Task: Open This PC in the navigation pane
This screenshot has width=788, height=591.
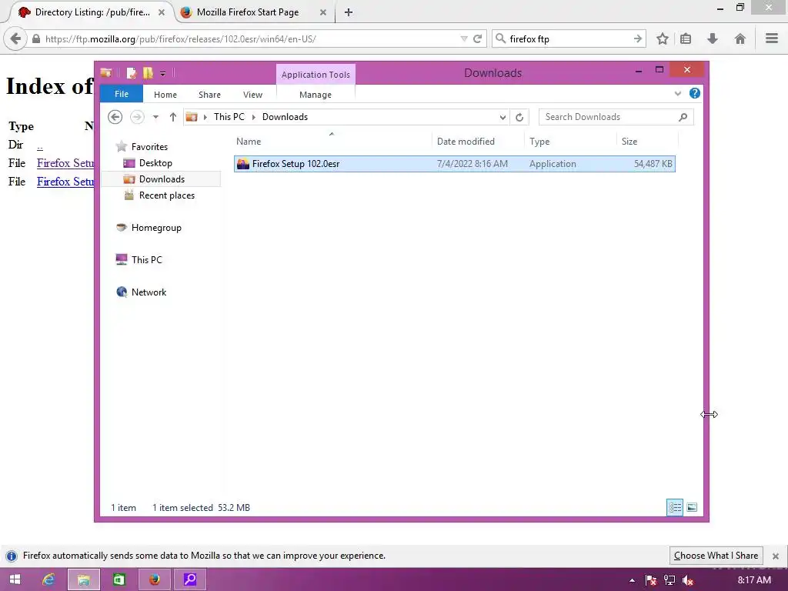Action: [x=146, y=260]
